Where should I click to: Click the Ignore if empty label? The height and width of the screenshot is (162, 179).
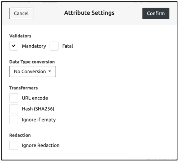39,120
